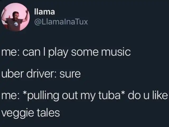Click the first 'me:' label in the tweet

(x=10, y=53)
